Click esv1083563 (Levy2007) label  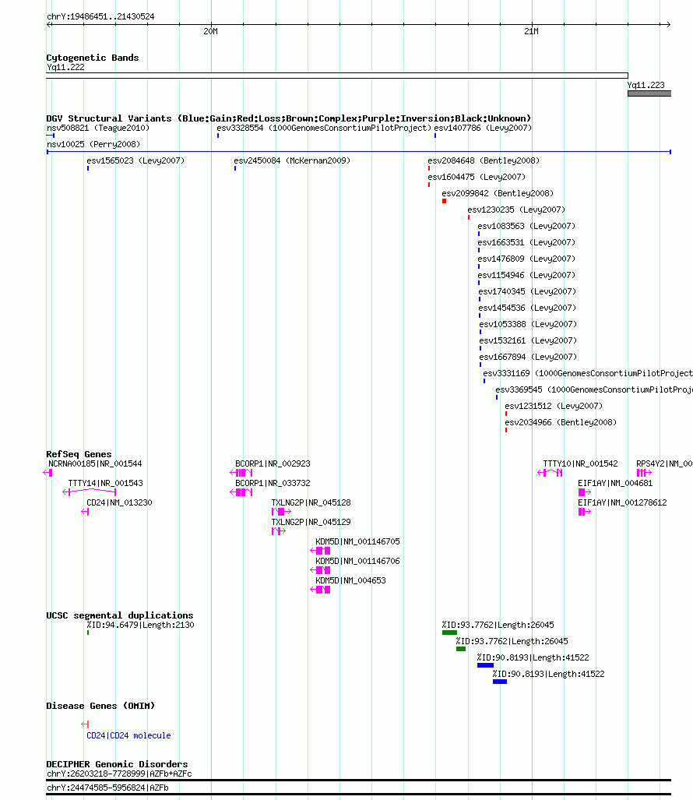pos(526,226)
